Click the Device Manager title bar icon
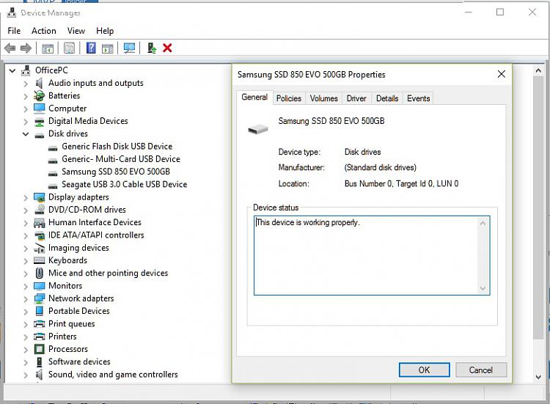 pos(12,12)
